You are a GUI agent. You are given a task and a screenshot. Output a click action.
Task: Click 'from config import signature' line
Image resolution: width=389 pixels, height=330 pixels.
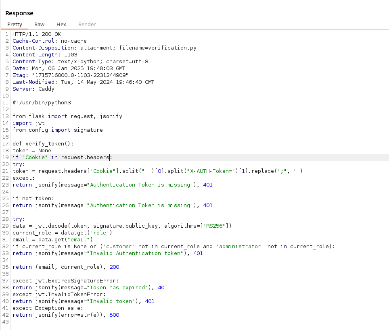(x=58, y=130)
